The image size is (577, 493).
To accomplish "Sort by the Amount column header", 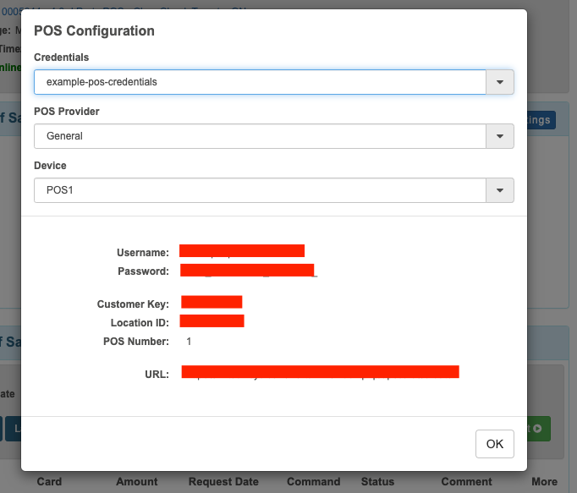I will [x=137, y=482].
